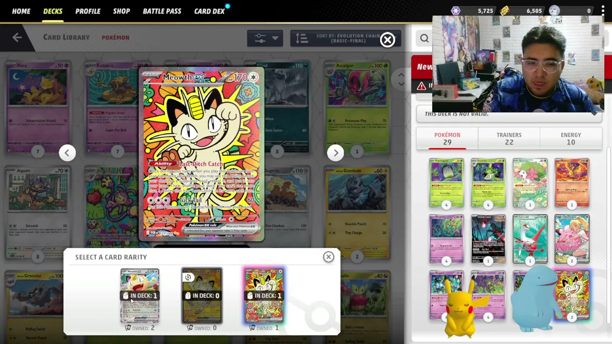Switch to the Pokémon deck tab
The height and width of the screenshot is (344, 612).
tap(447, 139)
